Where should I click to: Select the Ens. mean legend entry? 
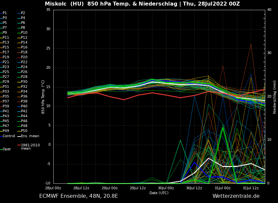(x=30, y=136)
